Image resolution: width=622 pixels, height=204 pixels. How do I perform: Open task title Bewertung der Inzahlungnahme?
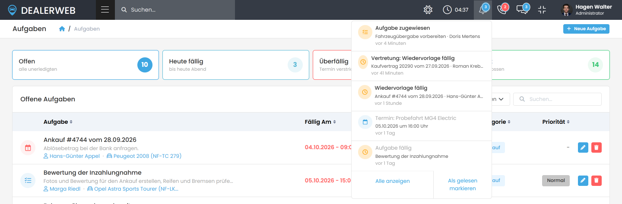tap(92, 173)
